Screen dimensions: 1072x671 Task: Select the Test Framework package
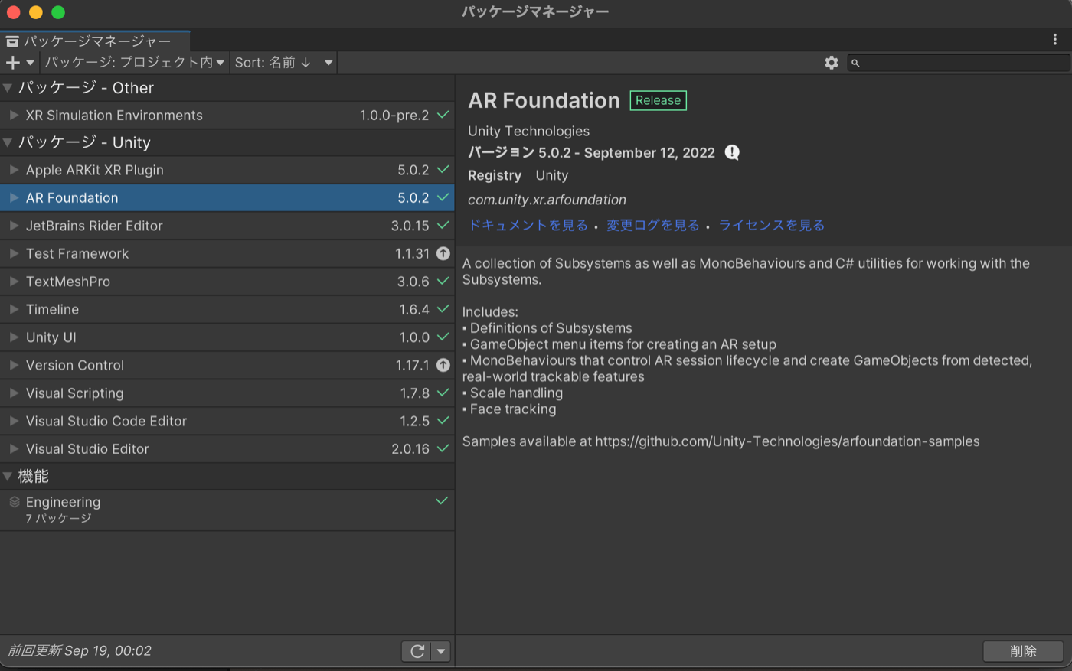click(227, 253)
